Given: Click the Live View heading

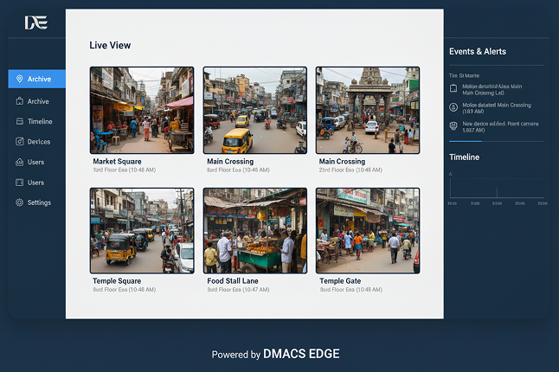Looking at the screenshot, I should (110, 45).
